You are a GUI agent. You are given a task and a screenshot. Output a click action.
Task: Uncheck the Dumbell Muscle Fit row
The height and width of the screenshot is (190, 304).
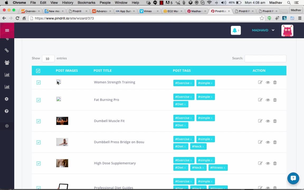38,121
